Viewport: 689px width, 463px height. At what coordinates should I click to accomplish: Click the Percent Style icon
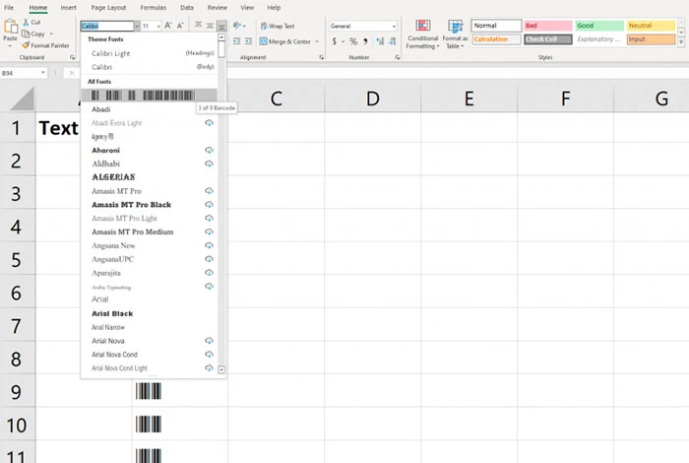(x=352, y=42)
